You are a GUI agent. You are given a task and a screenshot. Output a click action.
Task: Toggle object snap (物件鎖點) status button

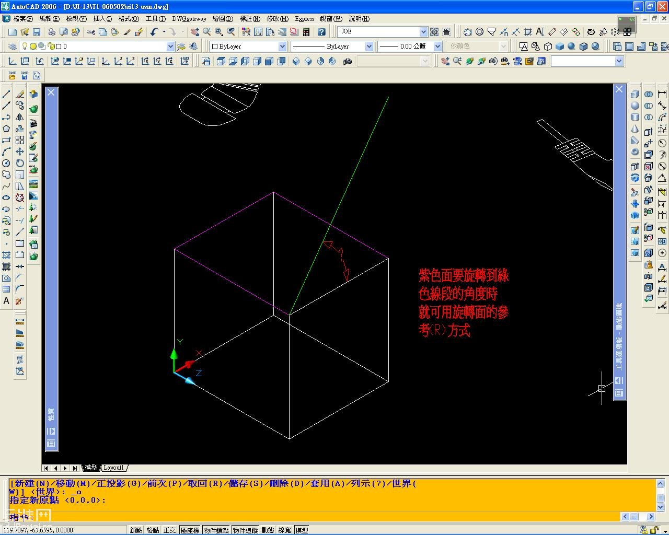tap(216, 530)
